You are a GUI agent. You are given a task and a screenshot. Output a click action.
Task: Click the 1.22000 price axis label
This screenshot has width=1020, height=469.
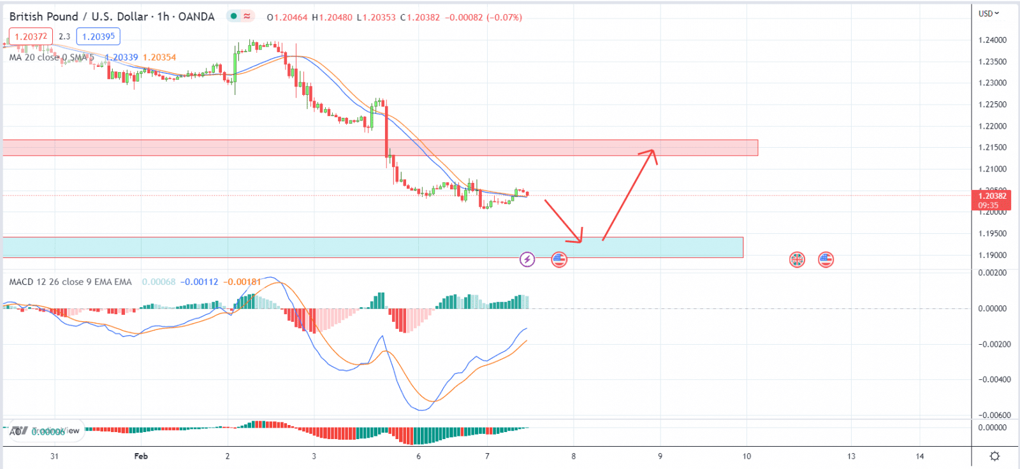click(x=993, y=126)
